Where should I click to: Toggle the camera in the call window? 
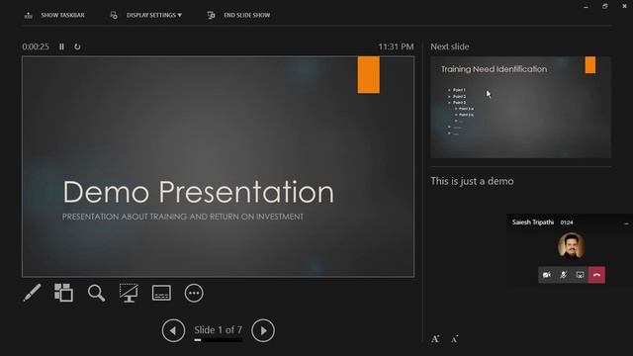tap(547, 275)
